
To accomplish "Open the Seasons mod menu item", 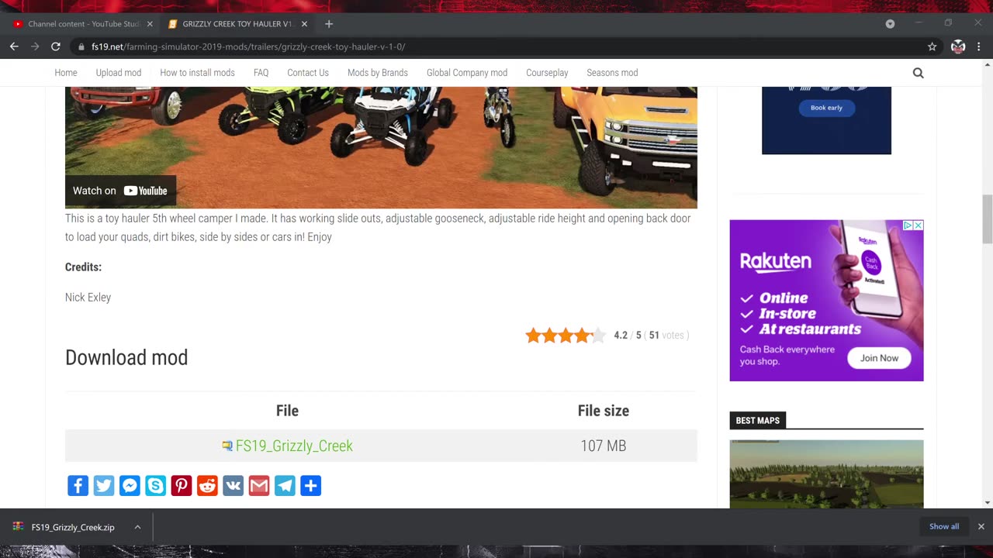I will click(612, 73).
